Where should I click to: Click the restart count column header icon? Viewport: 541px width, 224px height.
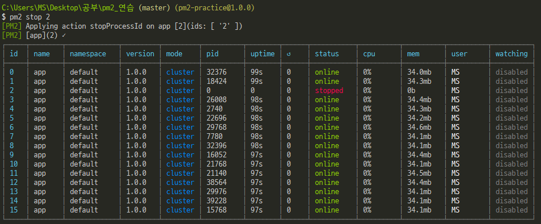(x=289, y=54)
